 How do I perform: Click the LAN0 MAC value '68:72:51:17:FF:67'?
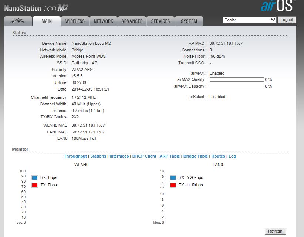point(88,132)
